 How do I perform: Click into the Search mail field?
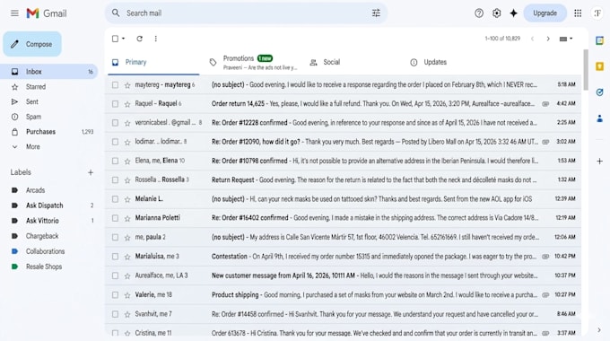[246, 13]
